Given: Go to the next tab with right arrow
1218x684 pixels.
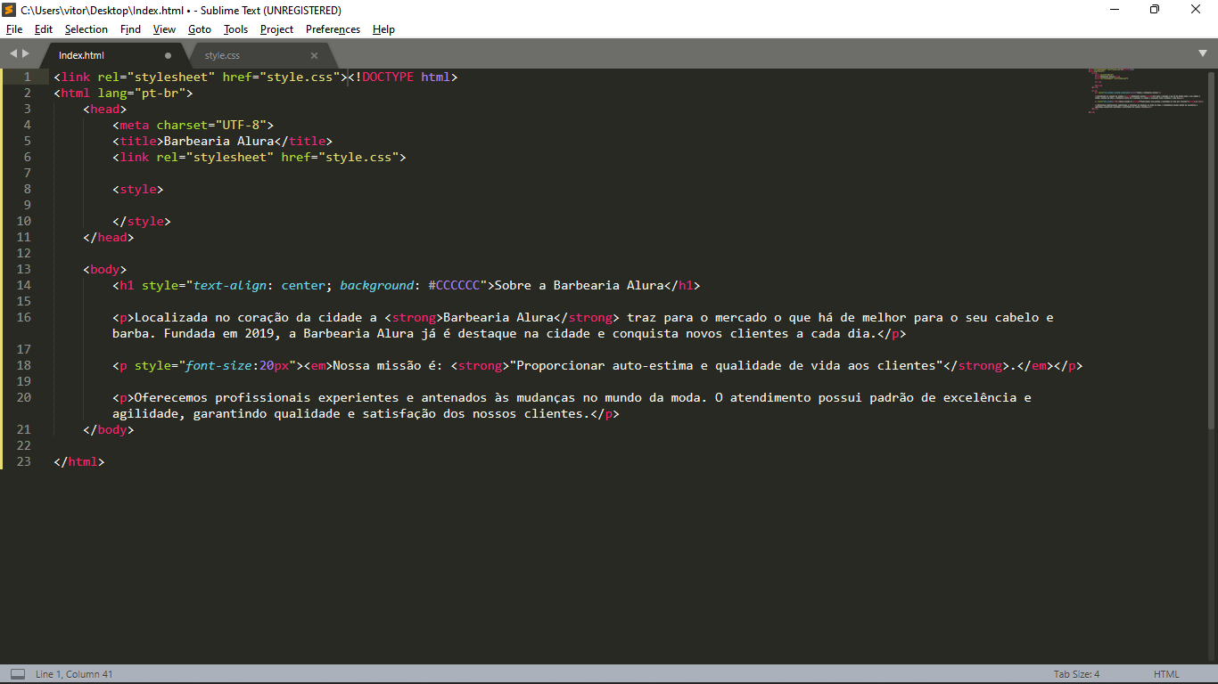Looking at the screenshot, I should click(26, 54).
